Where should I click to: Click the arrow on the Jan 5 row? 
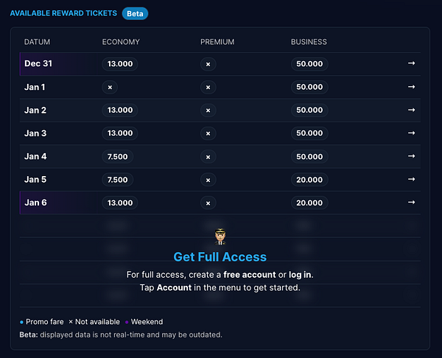(x=411, y=180)
